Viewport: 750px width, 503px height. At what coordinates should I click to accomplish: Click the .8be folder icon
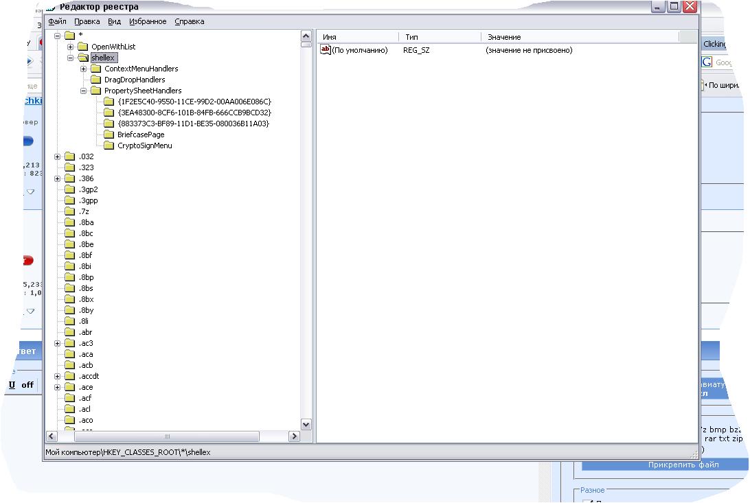[70, 244]
